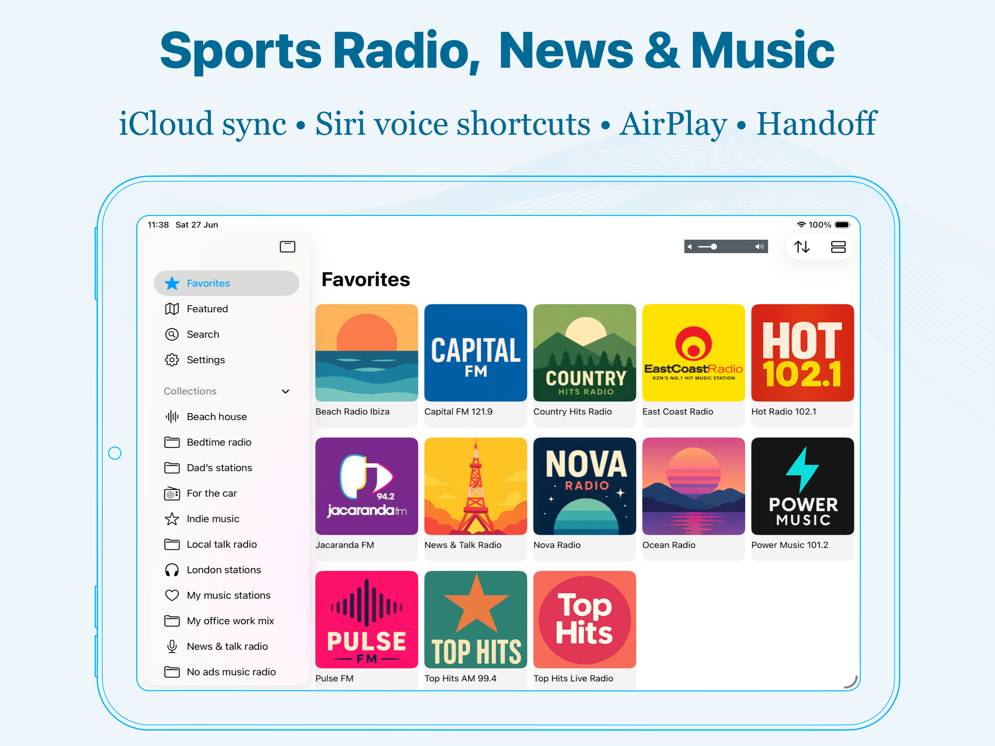Click the Search magnifier icon

coord(172,334)
